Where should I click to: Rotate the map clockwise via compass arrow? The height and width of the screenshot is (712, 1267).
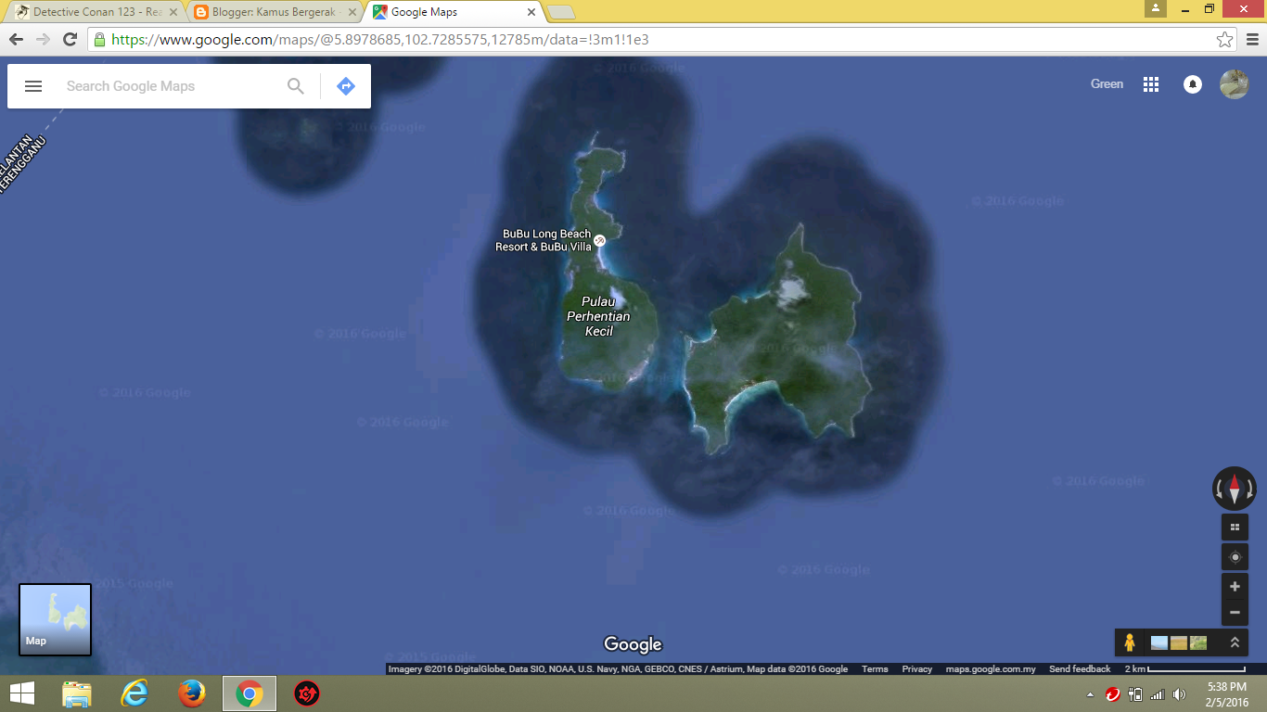[1248, 489]
